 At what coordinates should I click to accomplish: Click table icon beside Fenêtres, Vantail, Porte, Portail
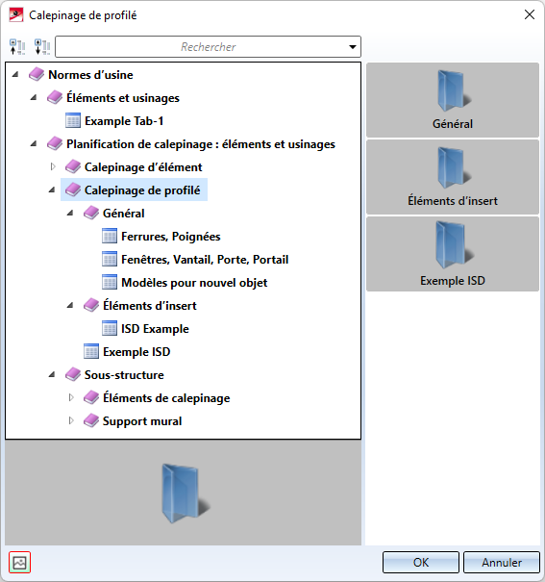click(x=110, y=259)
